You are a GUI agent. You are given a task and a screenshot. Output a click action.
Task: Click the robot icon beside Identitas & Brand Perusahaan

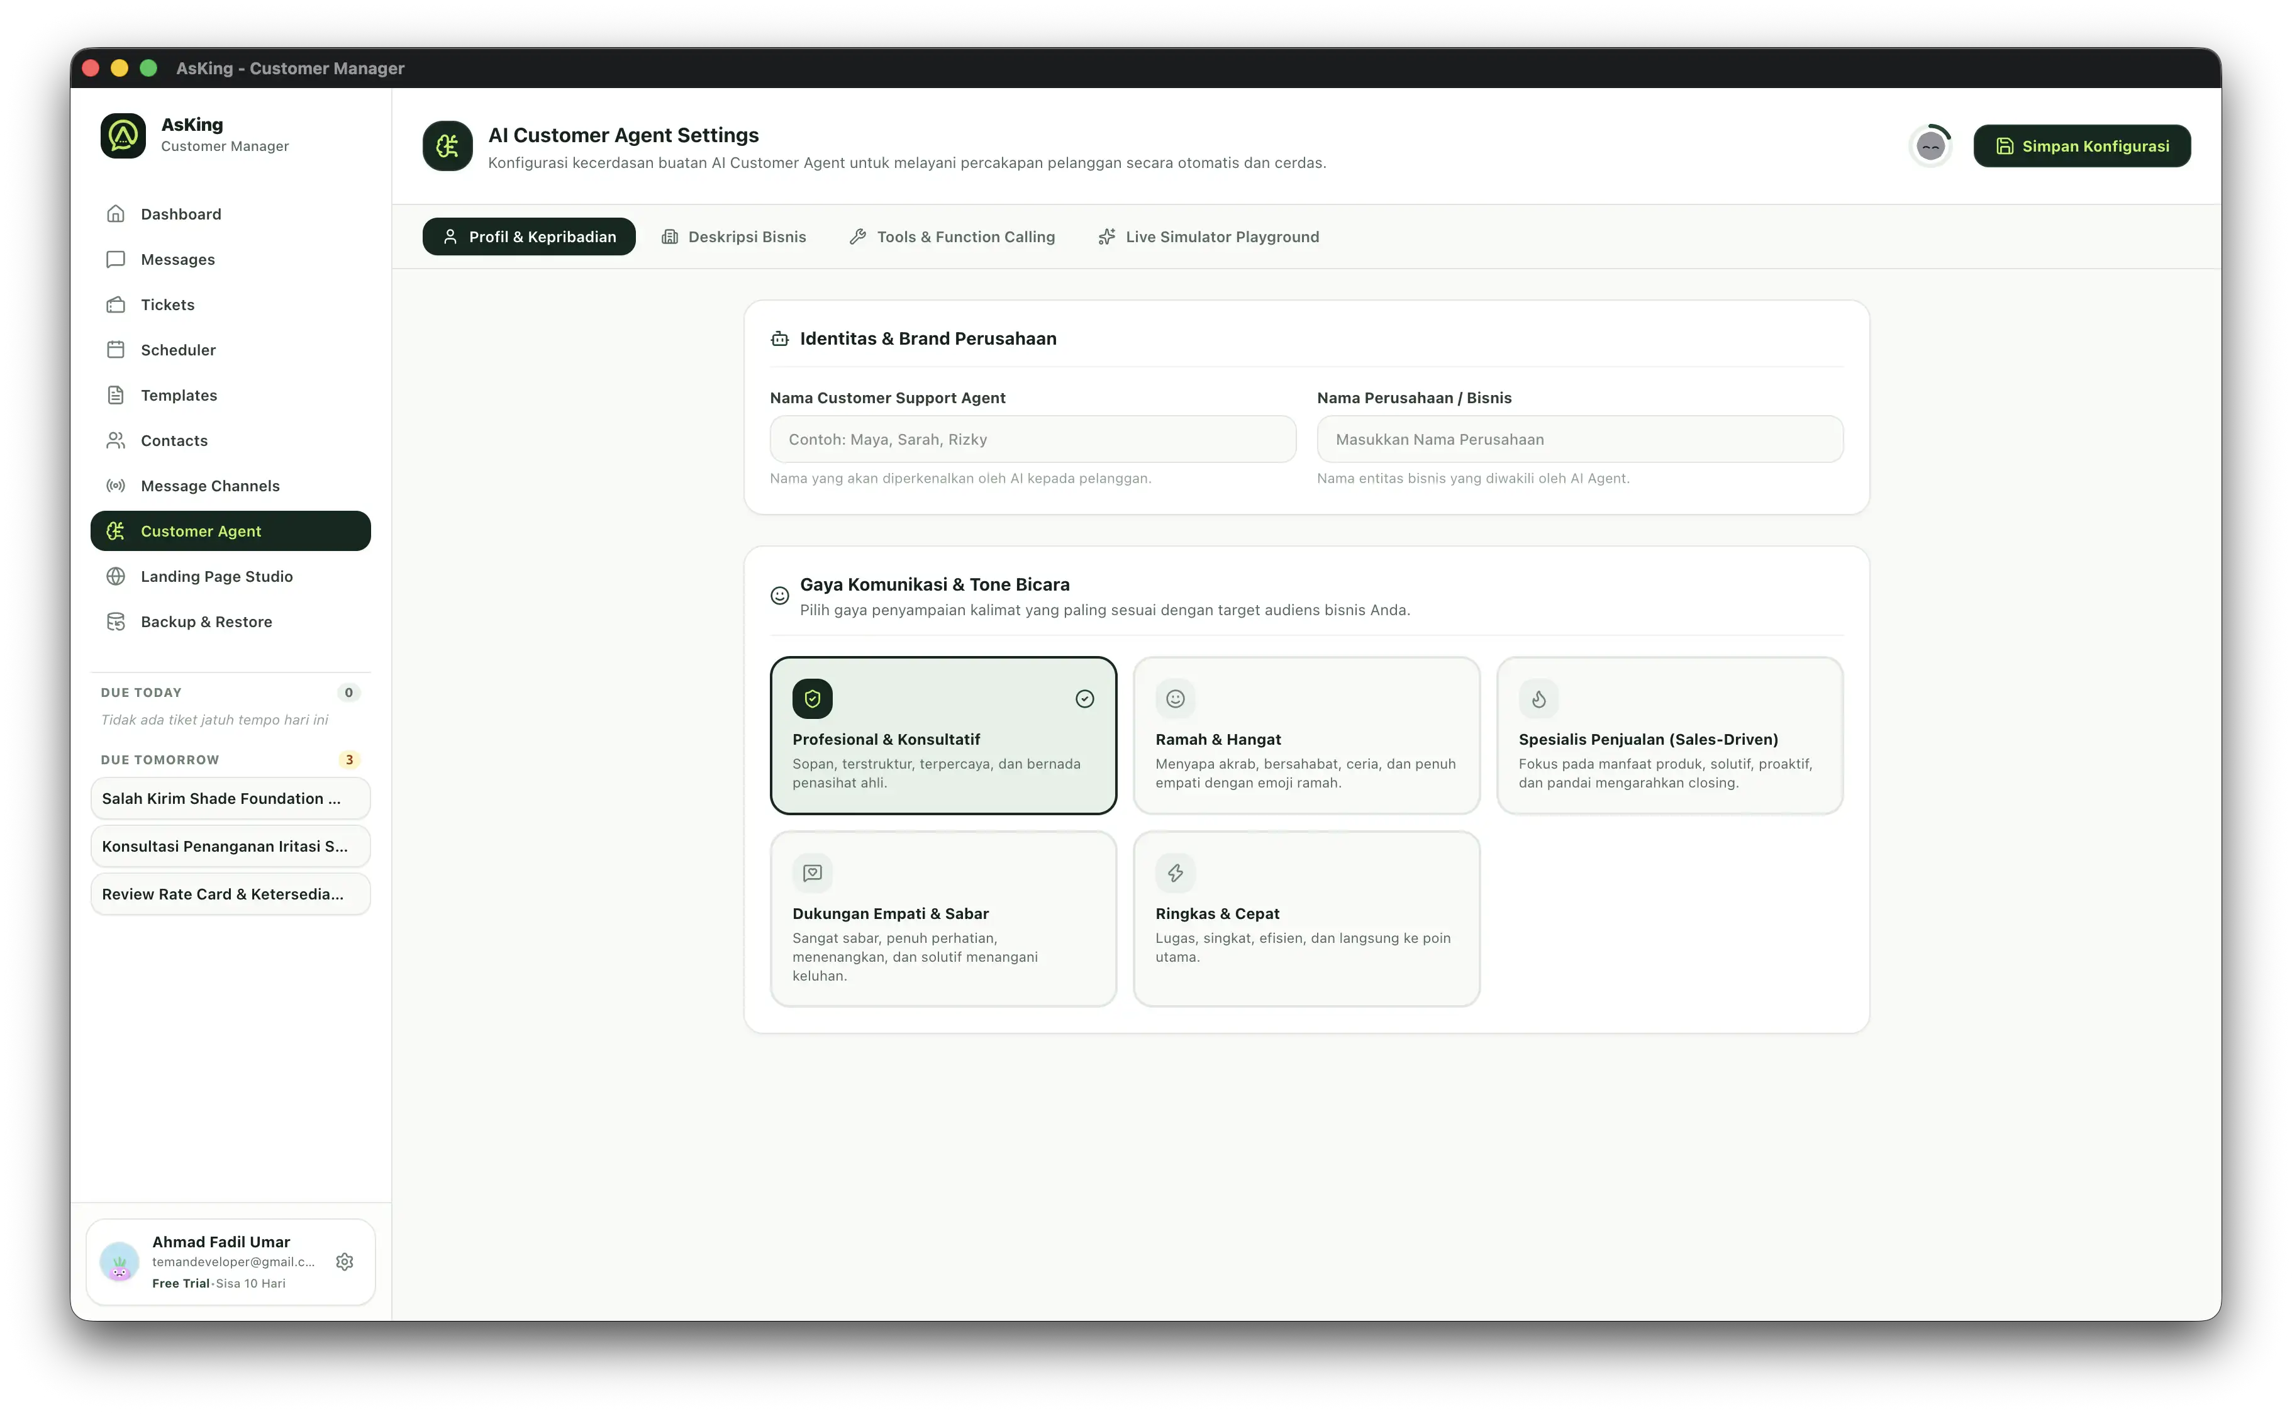[x=780, y=338]
